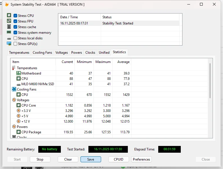Click the Date / Time log column header

[x=79, y=17]
